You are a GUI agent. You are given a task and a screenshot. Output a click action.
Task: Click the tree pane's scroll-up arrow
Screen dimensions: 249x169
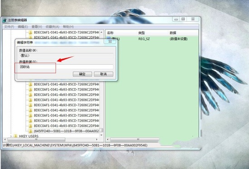coord(101,32)
